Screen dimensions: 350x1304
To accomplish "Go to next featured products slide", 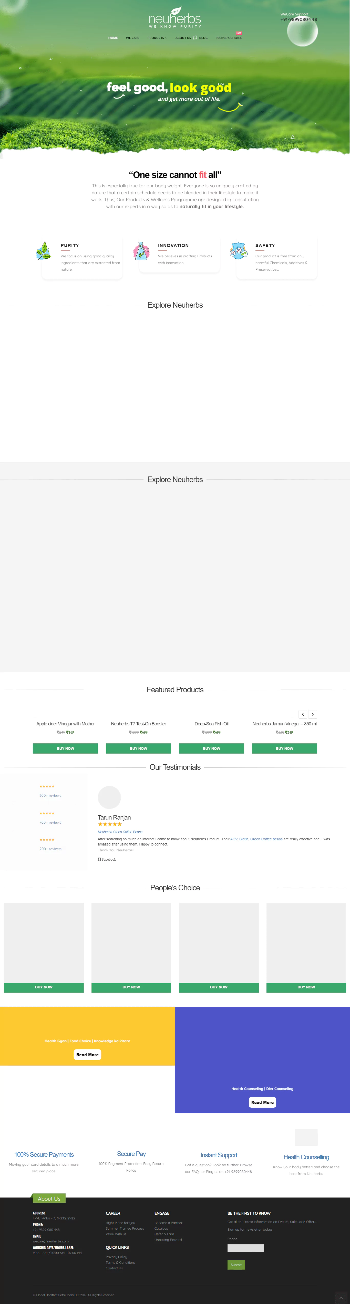I will (x=313, y=714).
